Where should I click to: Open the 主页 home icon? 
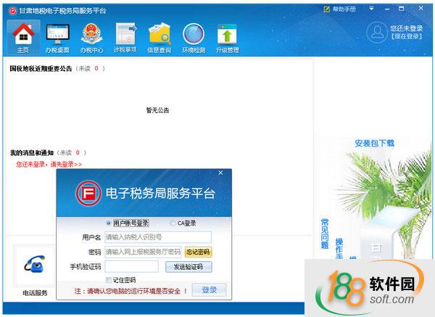(23, 35)
